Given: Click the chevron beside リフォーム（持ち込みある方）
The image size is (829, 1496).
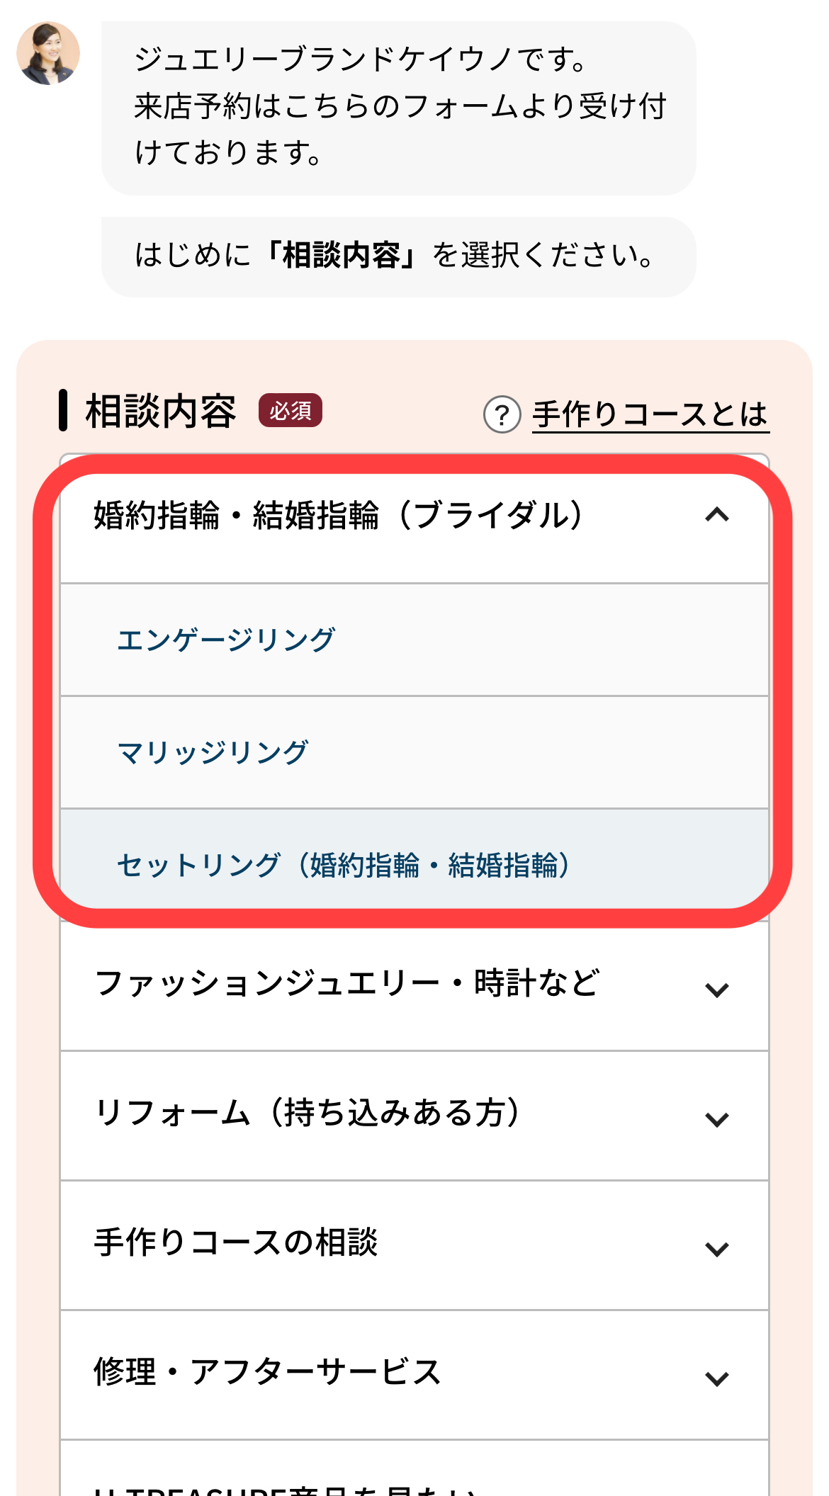Looking at the screenshot, I should 717,1119.
